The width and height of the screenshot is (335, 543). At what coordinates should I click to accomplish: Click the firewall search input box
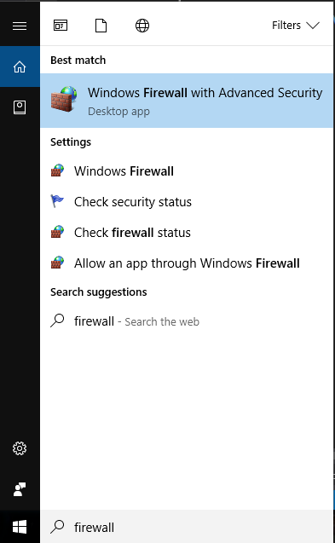187,527
